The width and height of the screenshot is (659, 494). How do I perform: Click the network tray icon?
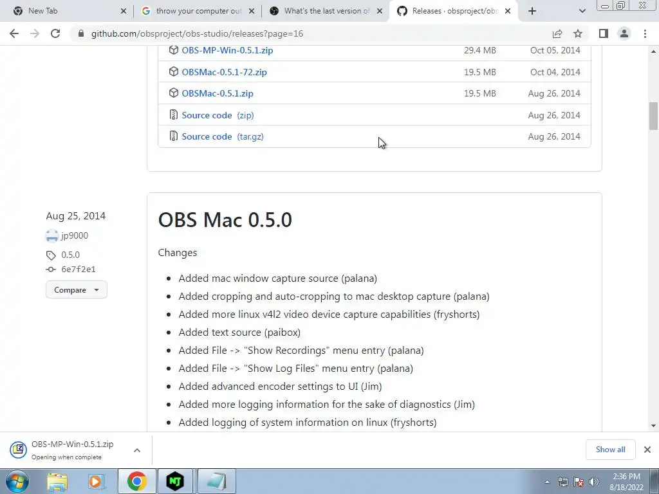pyautogui.click(x=562, y=482)
